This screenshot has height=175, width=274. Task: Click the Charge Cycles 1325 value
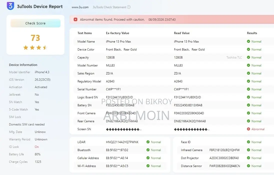click(x=38, y=162)
